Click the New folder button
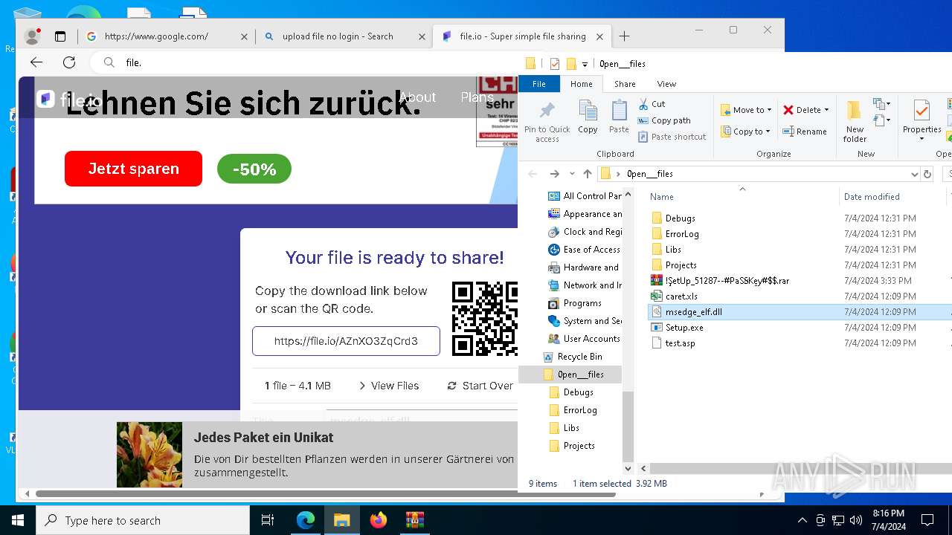 pos(855,121)
